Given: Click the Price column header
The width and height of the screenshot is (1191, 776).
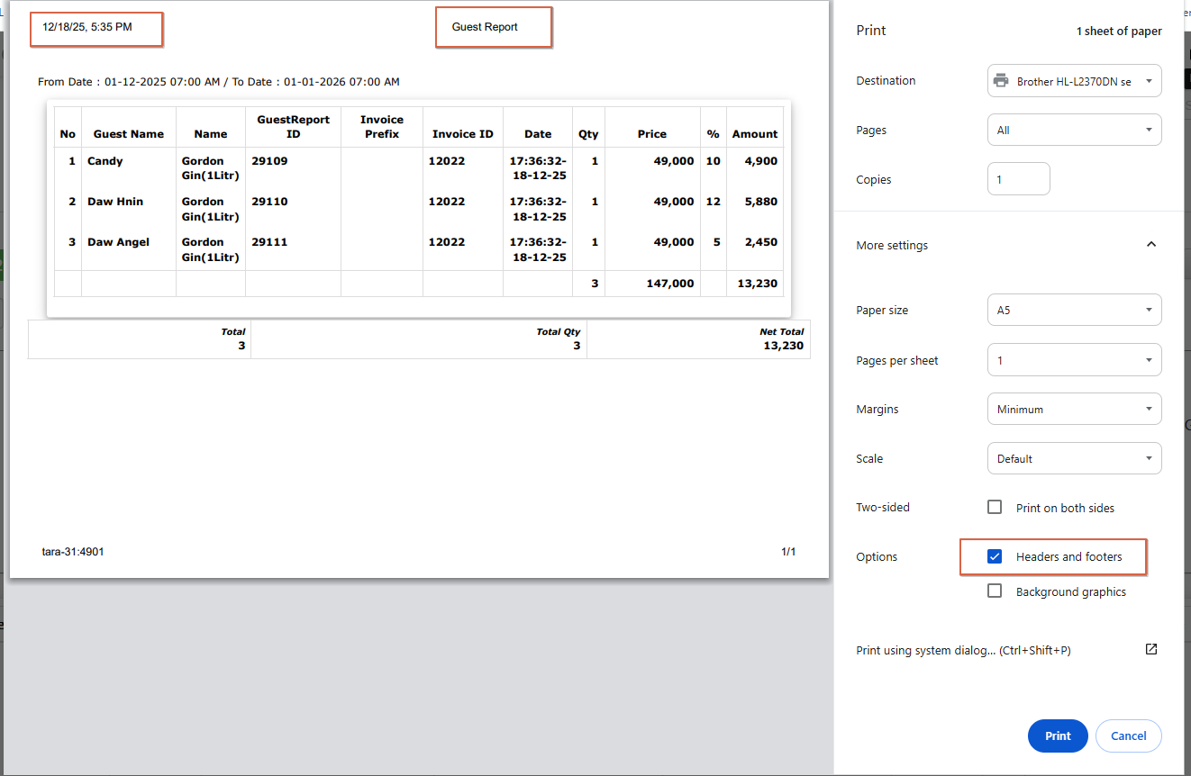Looking at the screenshot, I should coord(652,134).
